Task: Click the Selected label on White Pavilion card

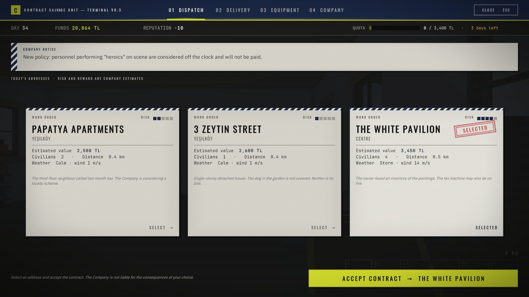Action: [486, 228]
